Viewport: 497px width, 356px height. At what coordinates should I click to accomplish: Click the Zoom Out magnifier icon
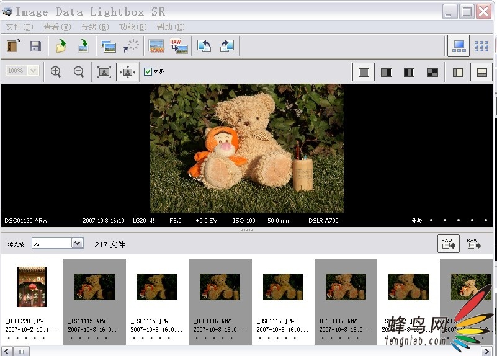tap(78, 71)
